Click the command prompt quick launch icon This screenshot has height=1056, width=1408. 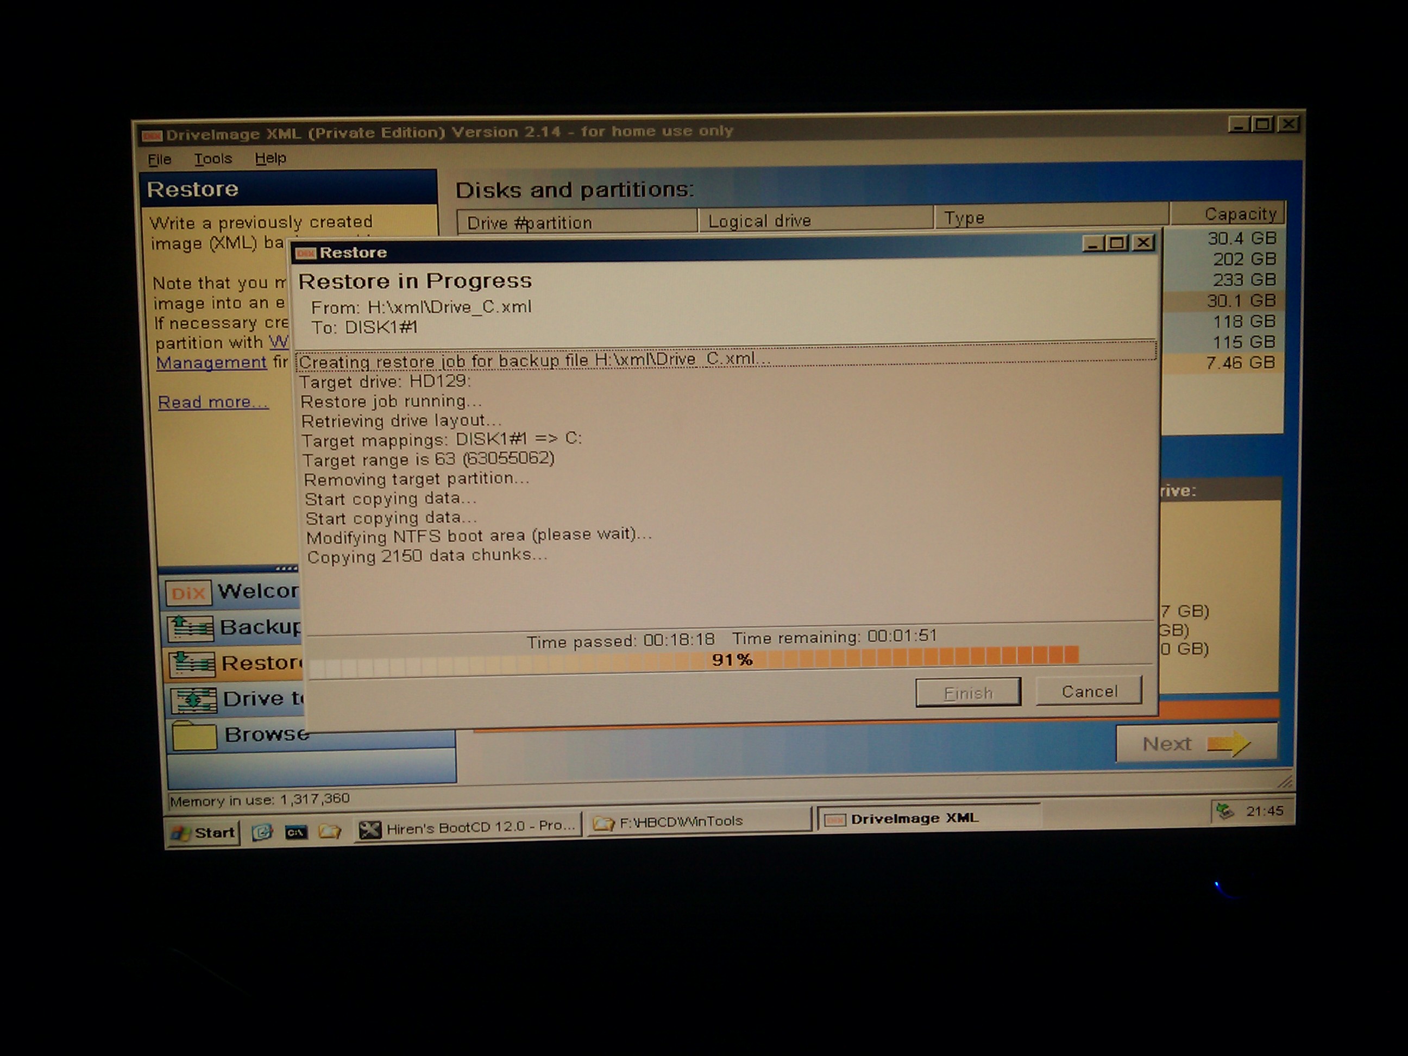296,832
